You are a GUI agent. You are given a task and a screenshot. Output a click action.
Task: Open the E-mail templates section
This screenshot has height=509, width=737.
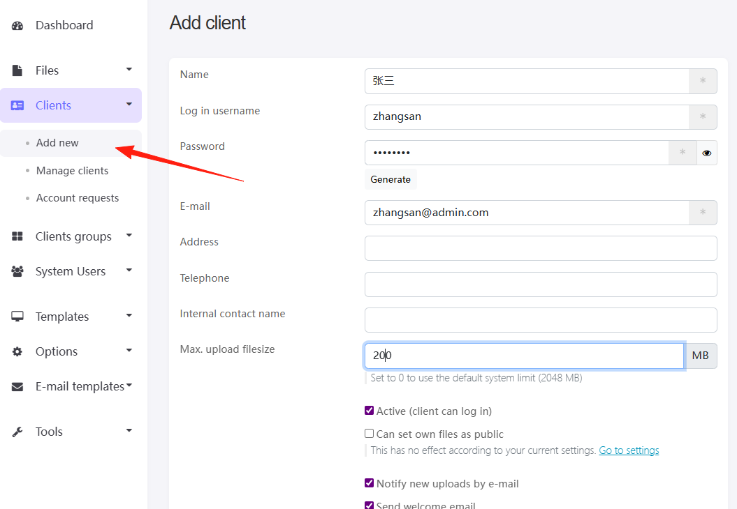click(80, 386)
